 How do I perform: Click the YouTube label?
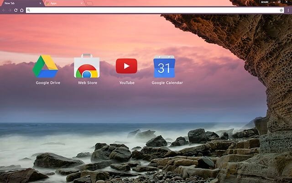click(x=127, y=83)
